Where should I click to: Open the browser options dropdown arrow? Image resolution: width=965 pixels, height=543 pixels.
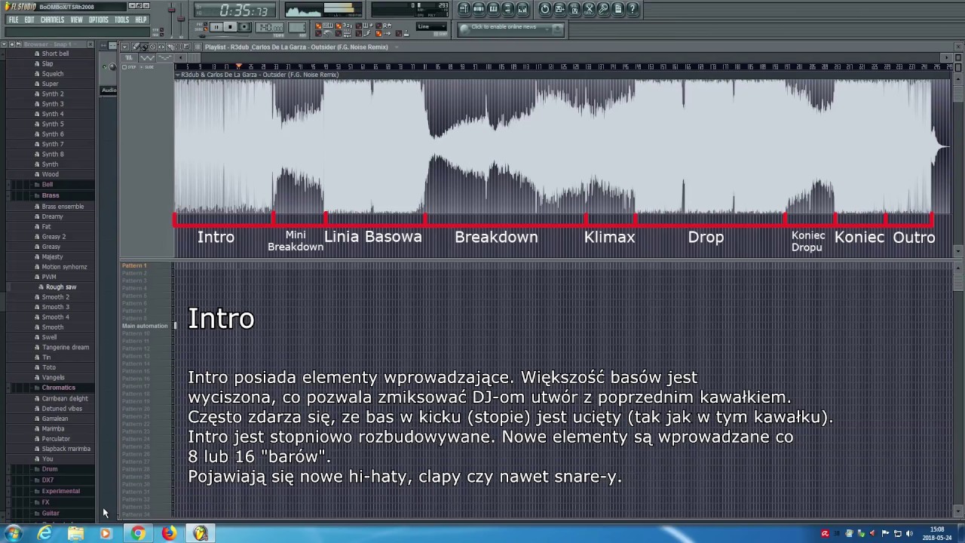point(4,44)
